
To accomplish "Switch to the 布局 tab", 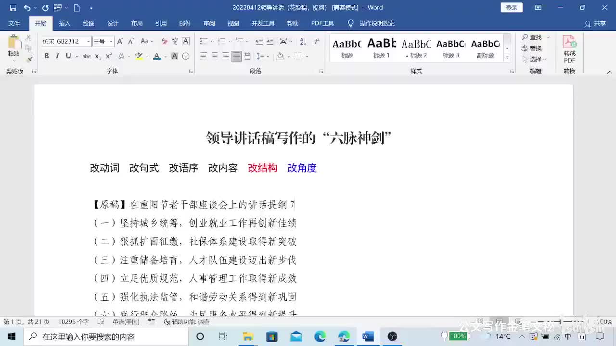I will (x=137, y=23).
